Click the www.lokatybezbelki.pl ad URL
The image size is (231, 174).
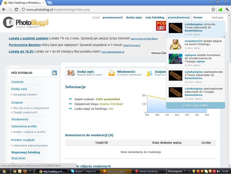[x=113, y=52]
